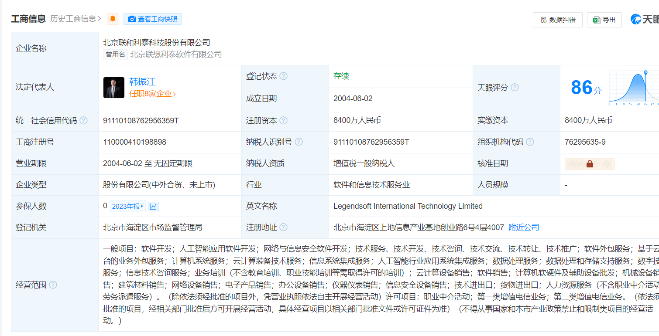Image resolution: width=659 pixels, height=336 pixels.
Task: Click credit code 91110108762956359T in 统一社会信用代码 row
Action: [x=141, y=120]
